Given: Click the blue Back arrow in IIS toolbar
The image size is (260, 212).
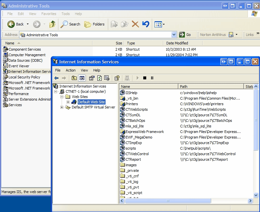Looking at the screenshot, I should click(56, 78).
